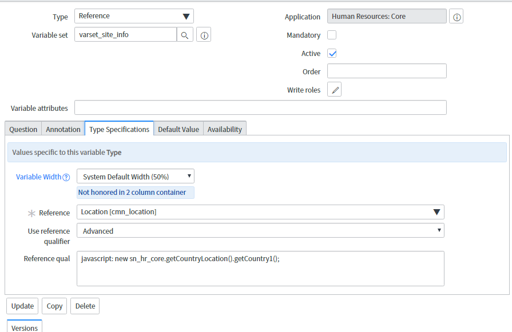Screen dimensions: 512x332
Task: Edit Write roles with the pencil icon
Action: [x=334, y=89]
